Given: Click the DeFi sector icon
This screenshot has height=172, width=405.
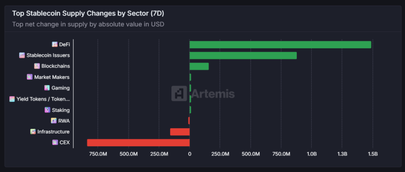Looking at the screenshot, I should click(x=55, y=44).
